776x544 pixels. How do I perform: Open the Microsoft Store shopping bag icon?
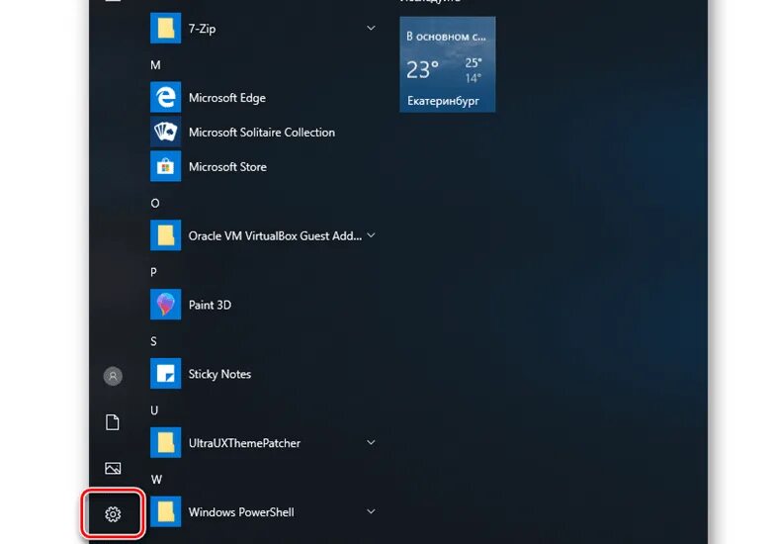pos(165,166)
